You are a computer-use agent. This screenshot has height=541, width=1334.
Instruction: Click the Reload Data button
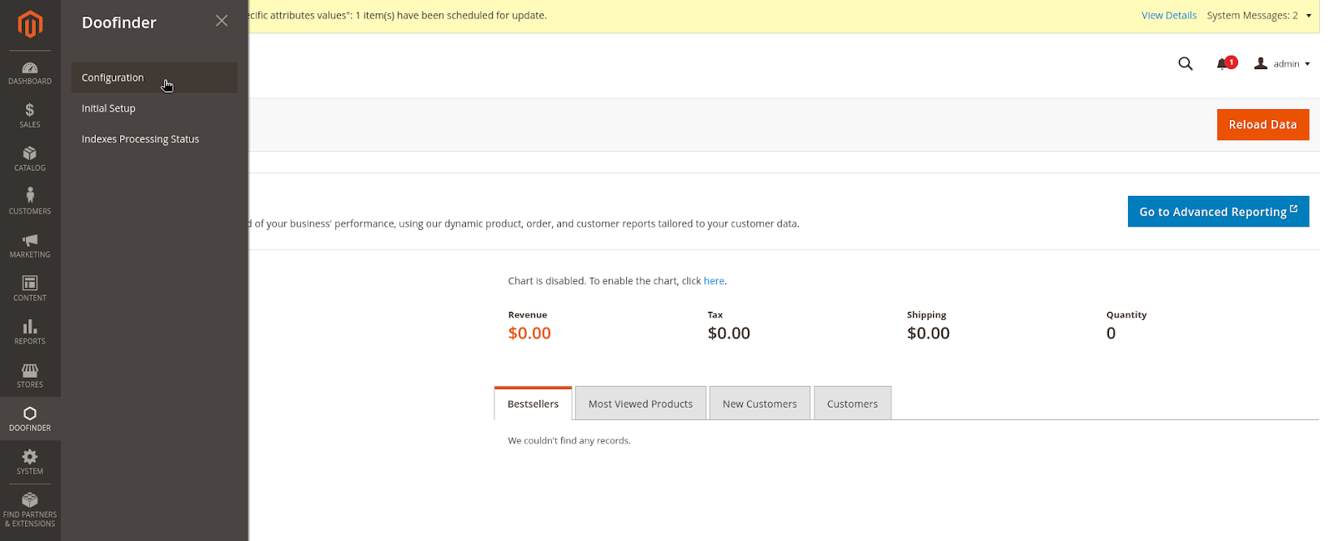pyautogui.click(x=1262, y=125)
